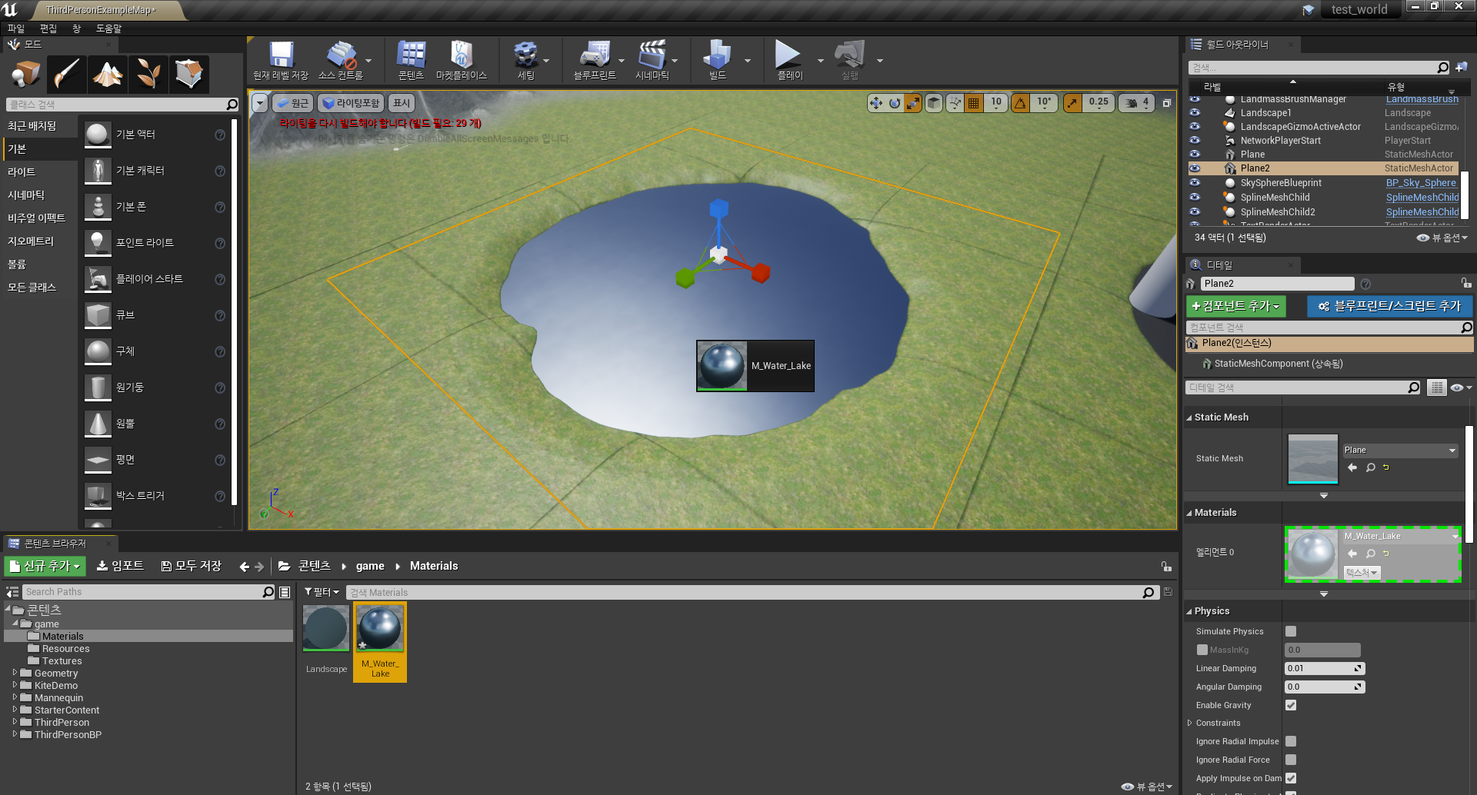
Task: Toggle grid snapping icon in viewport
Action: [x=973, y=103]
